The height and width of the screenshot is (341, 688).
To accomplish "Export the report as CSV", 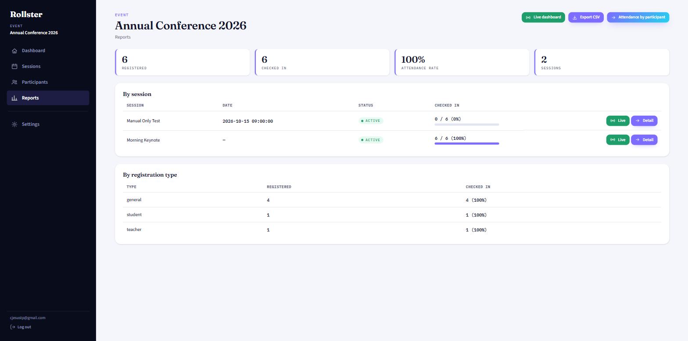I will 586,18.
